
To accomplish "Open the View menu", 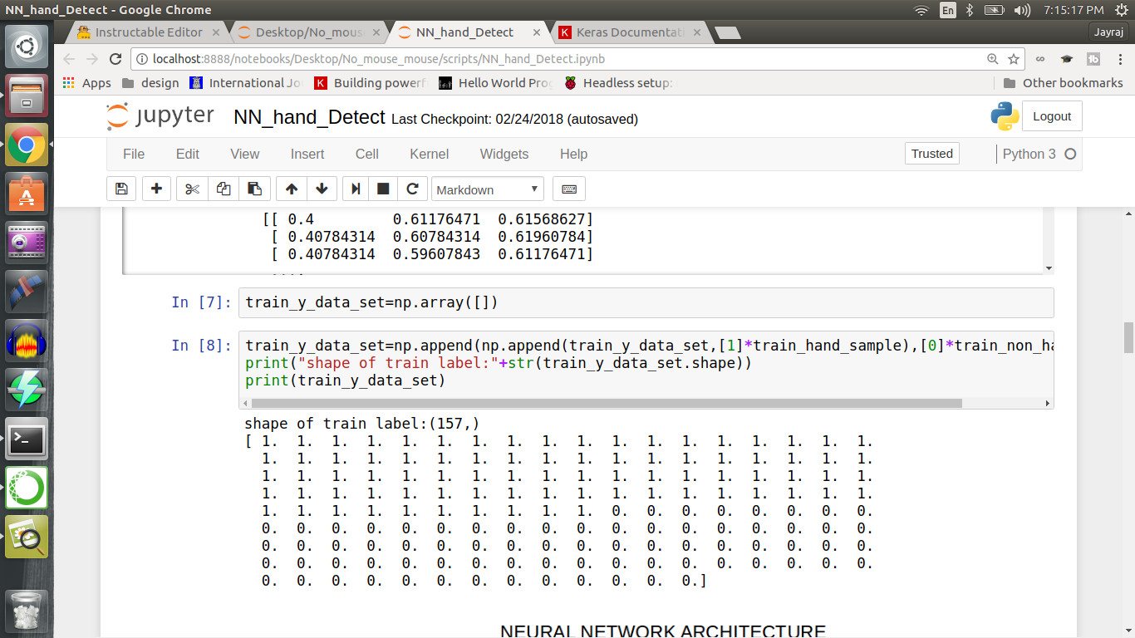I will coord(245,154).
